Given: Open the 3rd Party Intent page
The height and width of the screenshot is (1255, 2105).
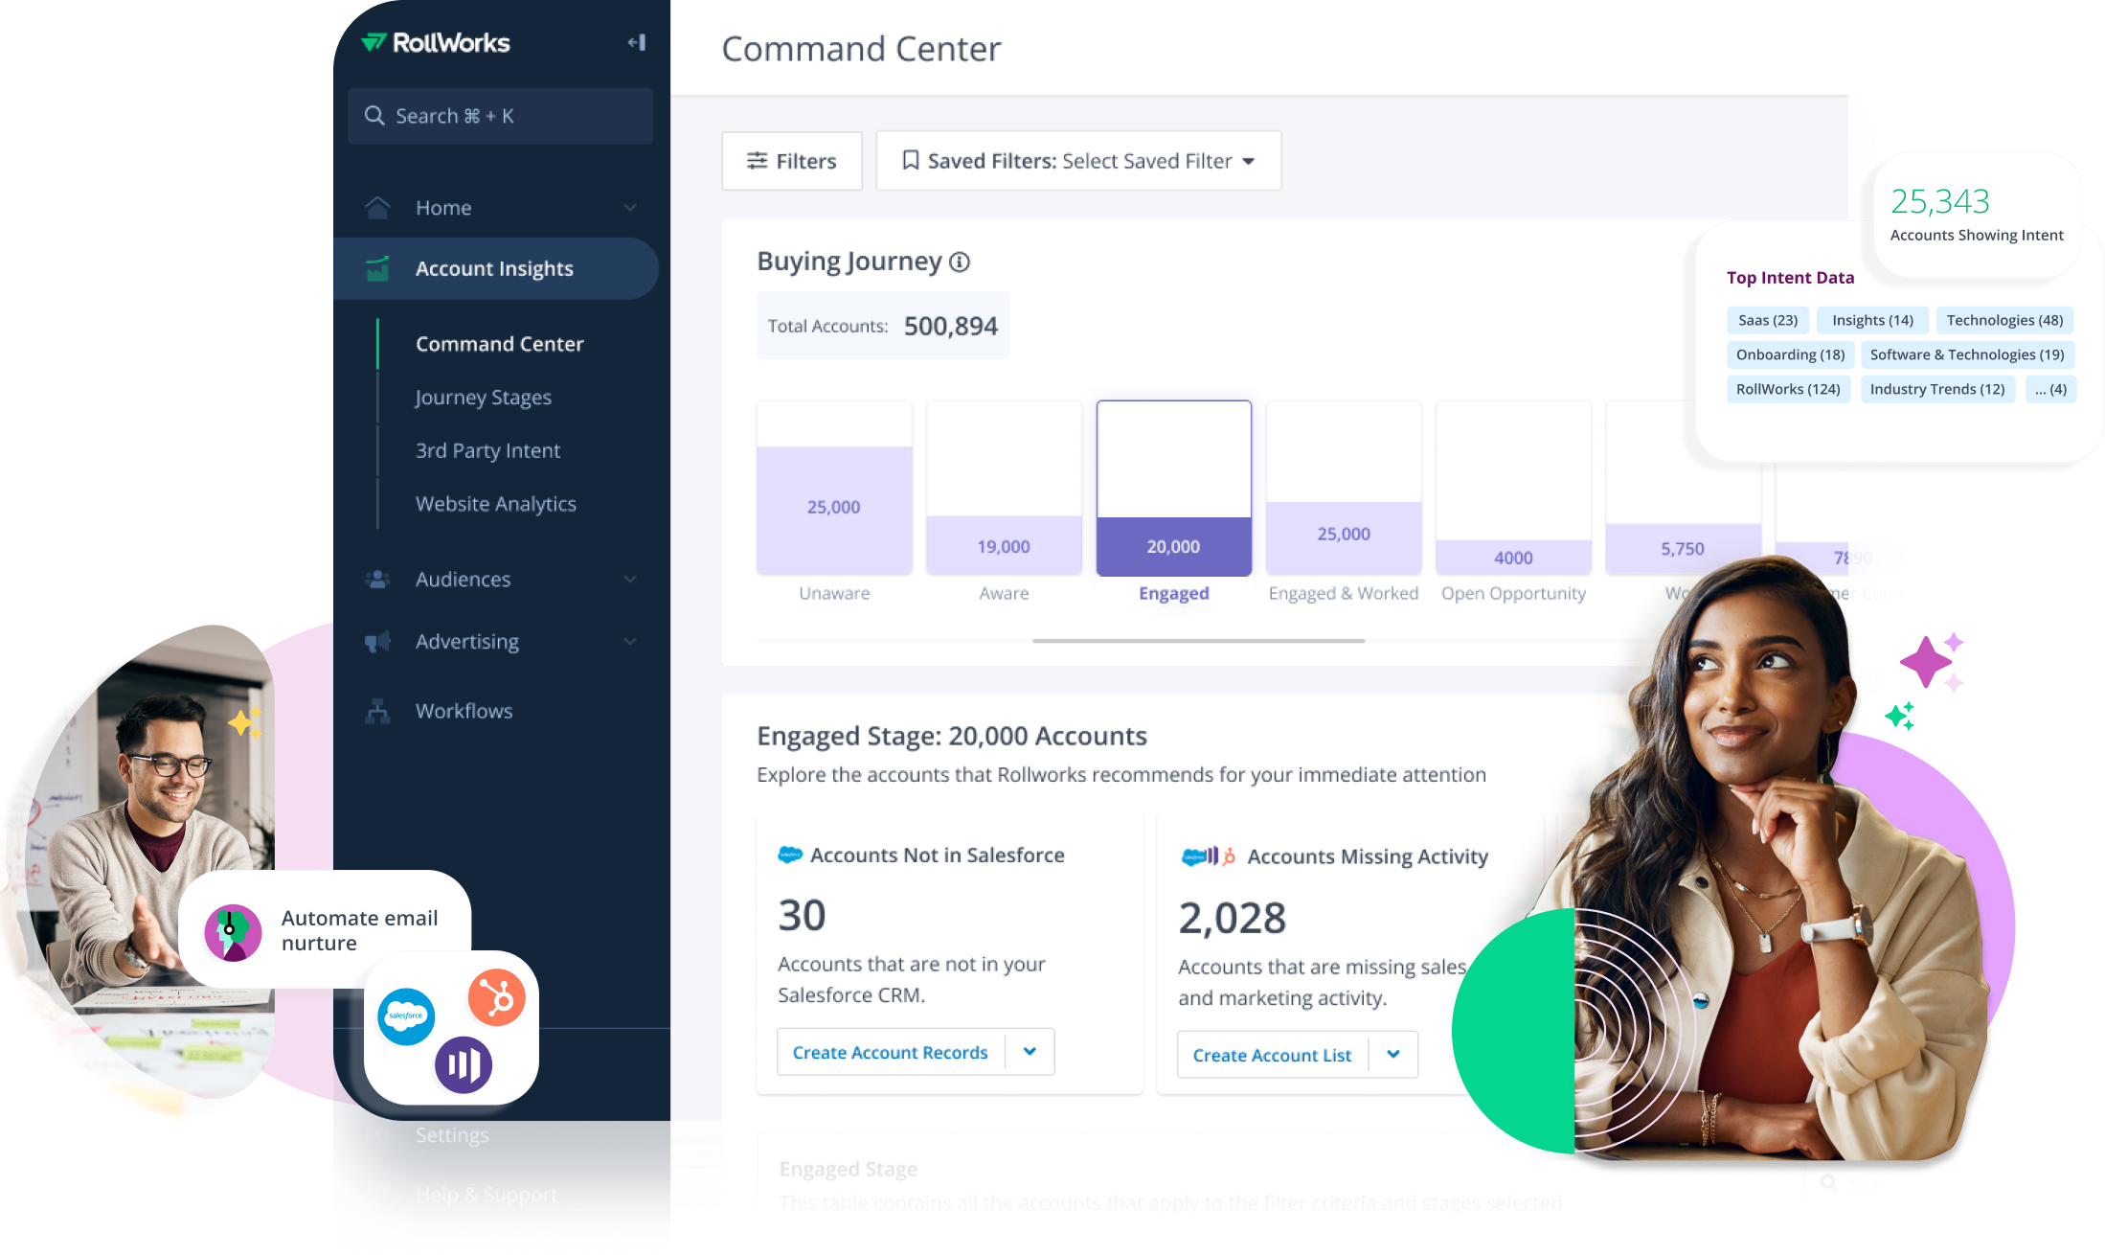Looking at the screenshot, I should [x=487, y=450].
